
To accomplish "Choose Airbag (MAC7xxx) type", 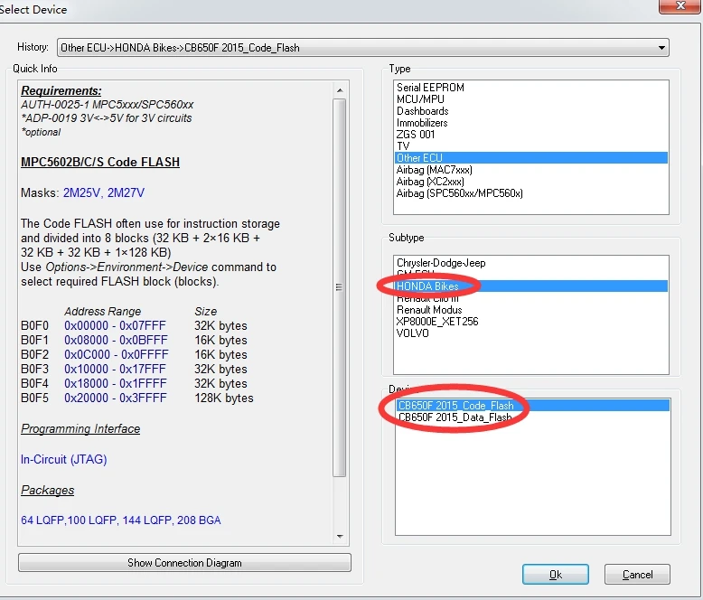I will (530, 170).
